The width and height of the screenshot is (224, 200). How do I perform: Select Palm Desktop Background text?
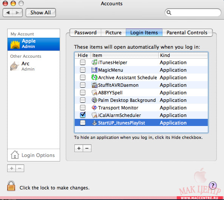[x=127, y=100]
